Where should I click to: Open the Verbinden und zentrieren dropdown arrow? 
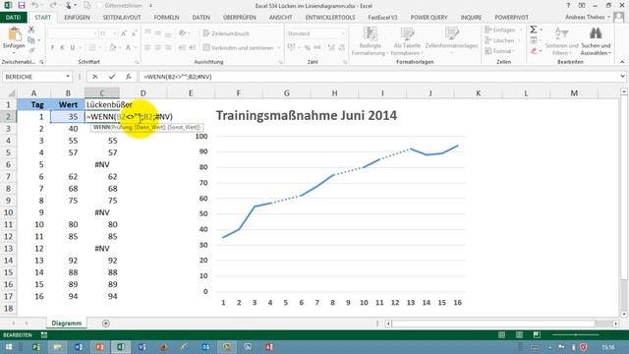(279, 48)
